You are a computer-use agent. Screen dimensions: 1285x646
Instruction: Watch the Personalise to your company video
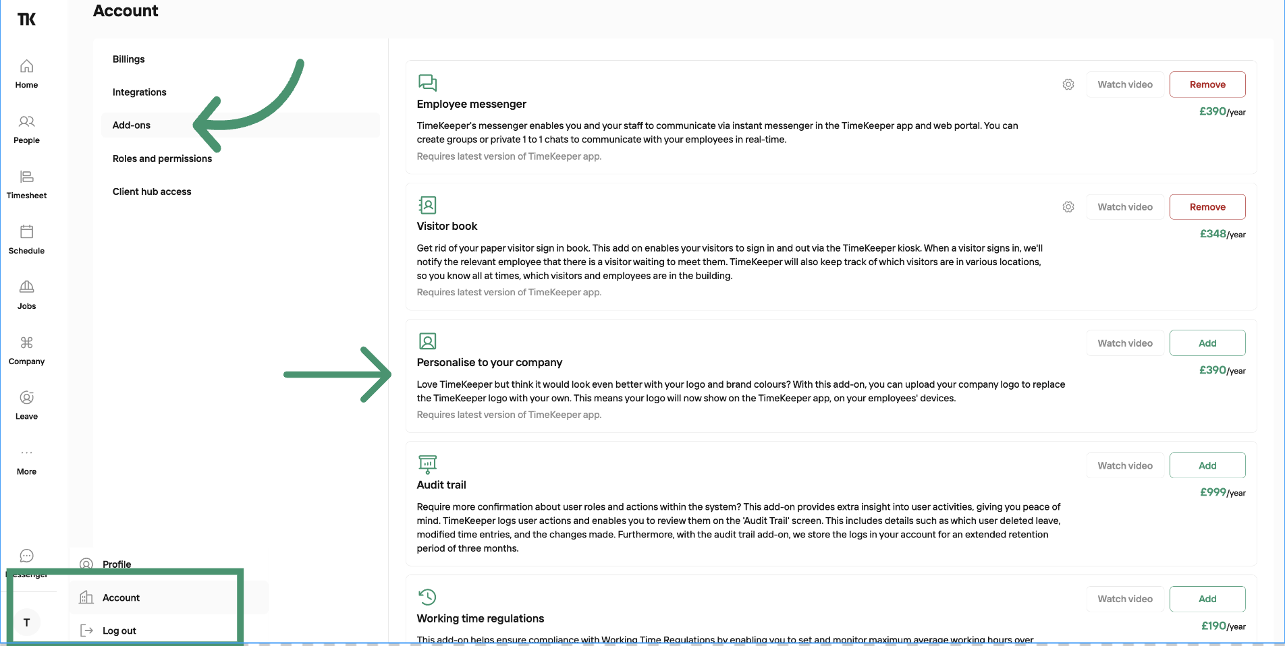tap(1125, 343)
